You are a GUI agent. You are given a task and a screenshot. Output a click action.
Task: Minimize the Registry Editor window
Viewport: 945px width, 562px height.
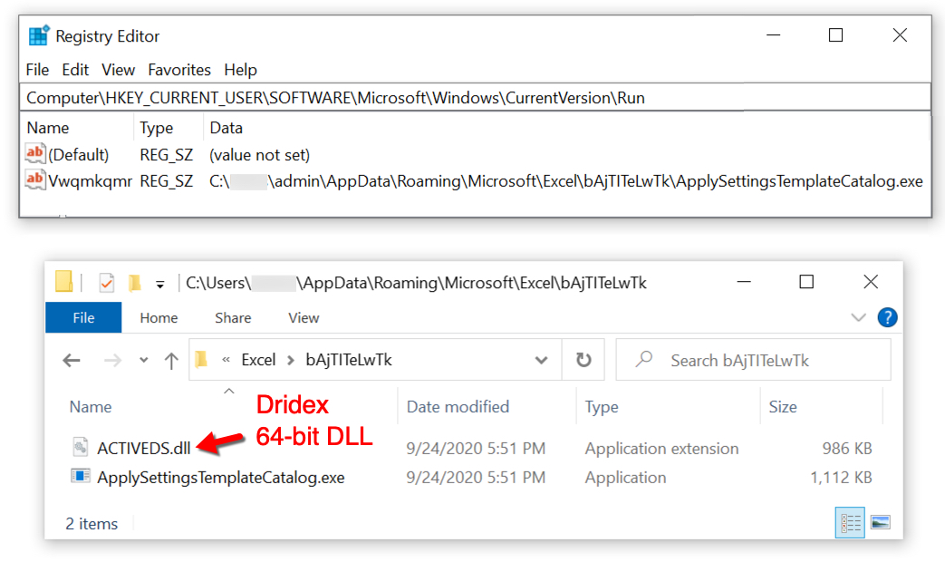[x=773, y=35]
